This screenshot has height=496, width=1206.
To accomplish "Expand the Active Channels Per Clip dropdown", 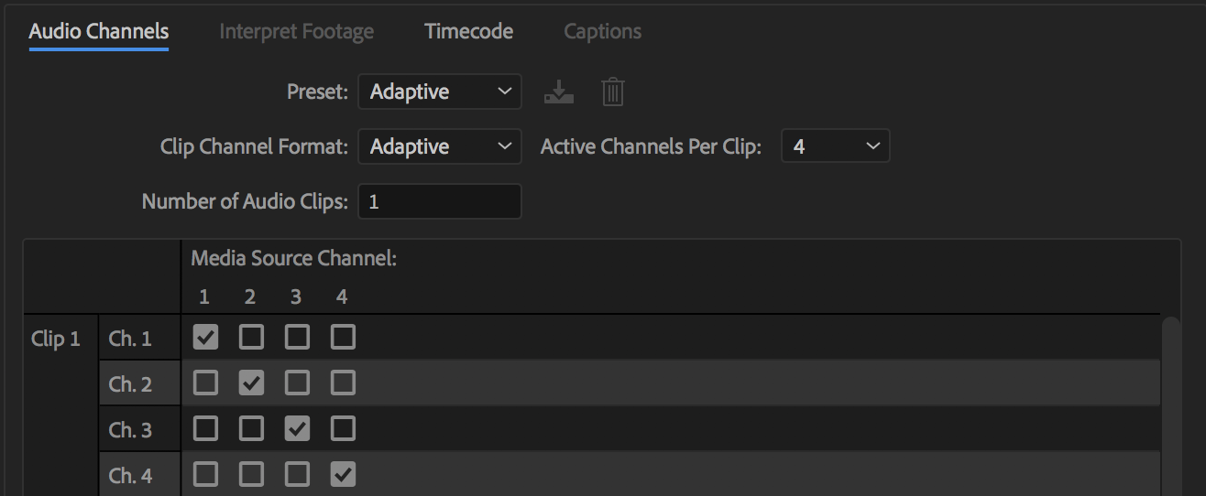I will [835, 147].
